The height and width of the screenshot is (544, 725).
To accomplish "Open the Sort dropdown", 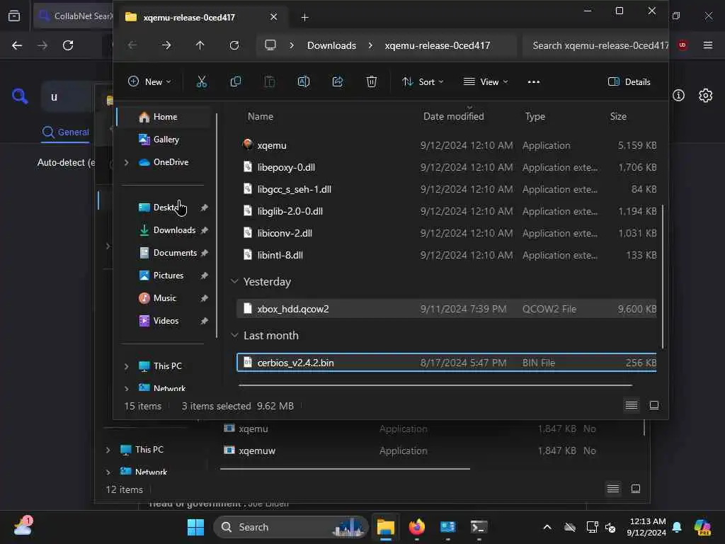I will tap(423, 82).
